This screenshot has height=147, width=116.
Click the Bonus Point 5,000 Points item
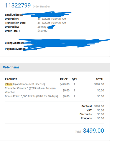click(32, 96)
